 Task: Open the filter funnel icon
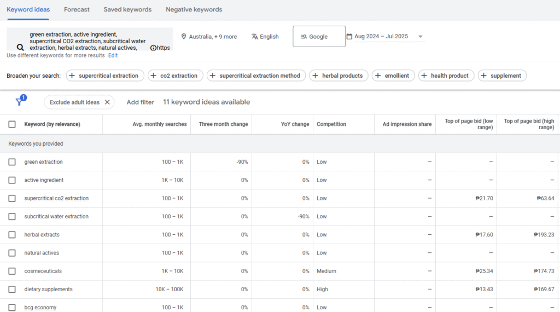coord(19,102)
